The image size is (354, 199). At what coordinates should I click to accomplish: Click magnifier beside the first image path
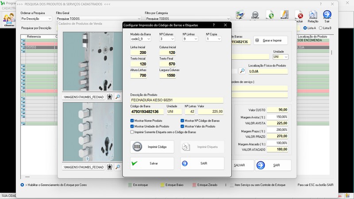coord(118,96)
